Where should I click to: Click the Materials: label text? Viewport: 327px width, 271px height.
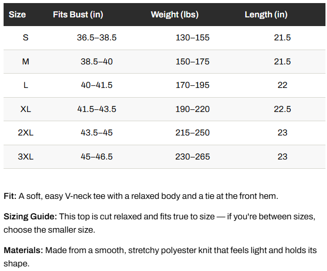(x=24, y=250)
